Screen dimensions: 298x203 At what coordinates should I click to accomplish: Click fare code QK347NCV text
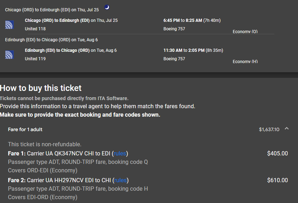click(69, 153)
